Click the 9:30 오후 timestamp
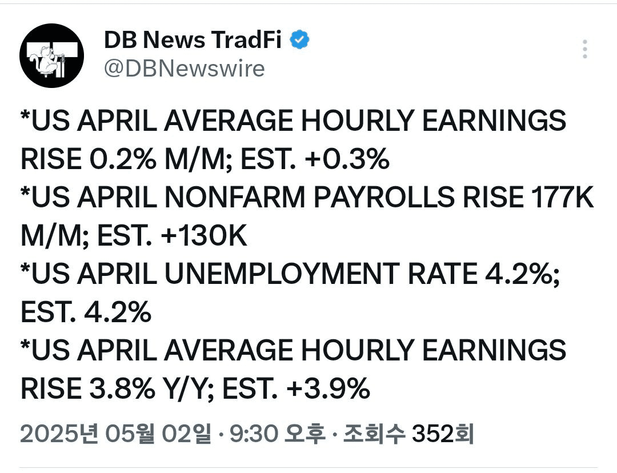This screenshot has width=617, height=473. 277,434
